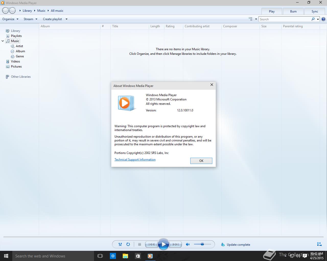Viewport: 327px width, 261px height.
Task: Start playback with the Play button
Action: (x=163, y=244)
